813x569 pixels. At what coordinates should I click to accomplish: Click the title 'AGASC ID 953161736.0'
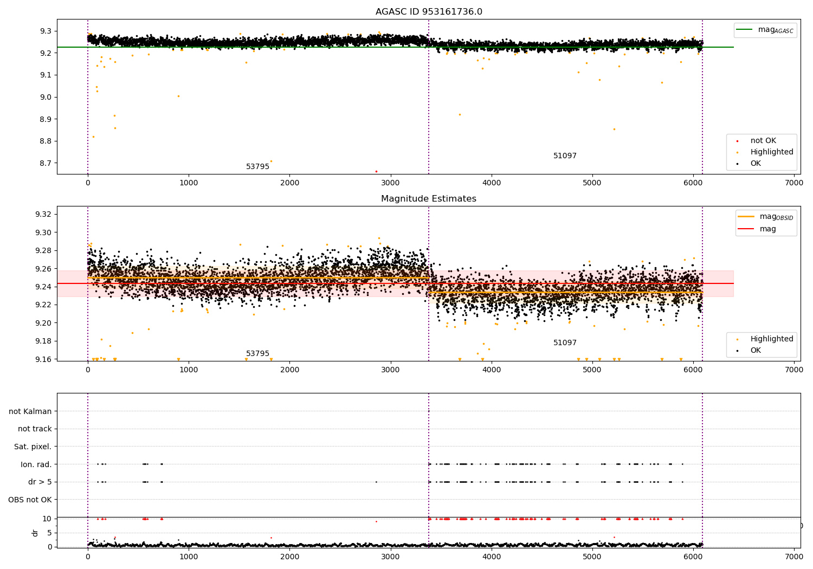tap(429, 12)
